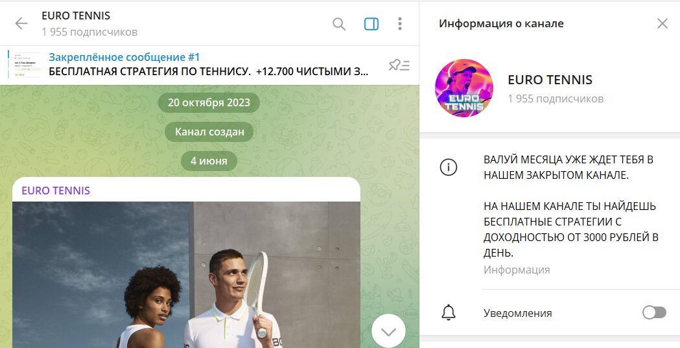Click the channel description text
The image size is (680, 348).
point(571,206)
